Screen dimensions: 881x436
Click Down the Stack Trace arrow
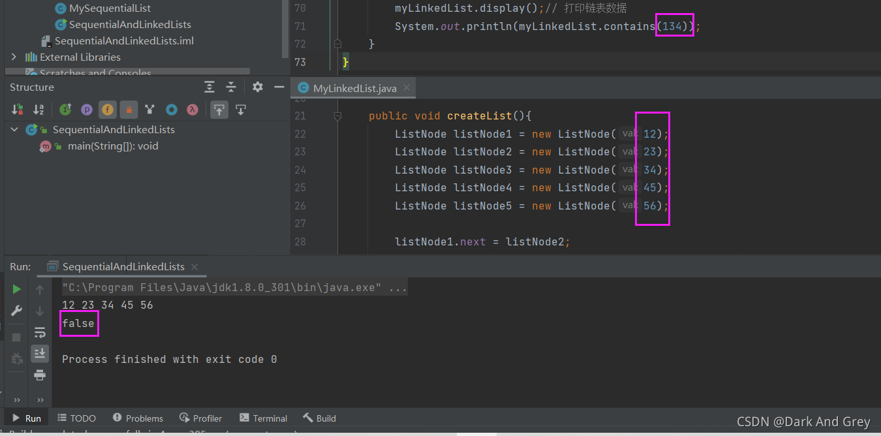tap(40, 311)
